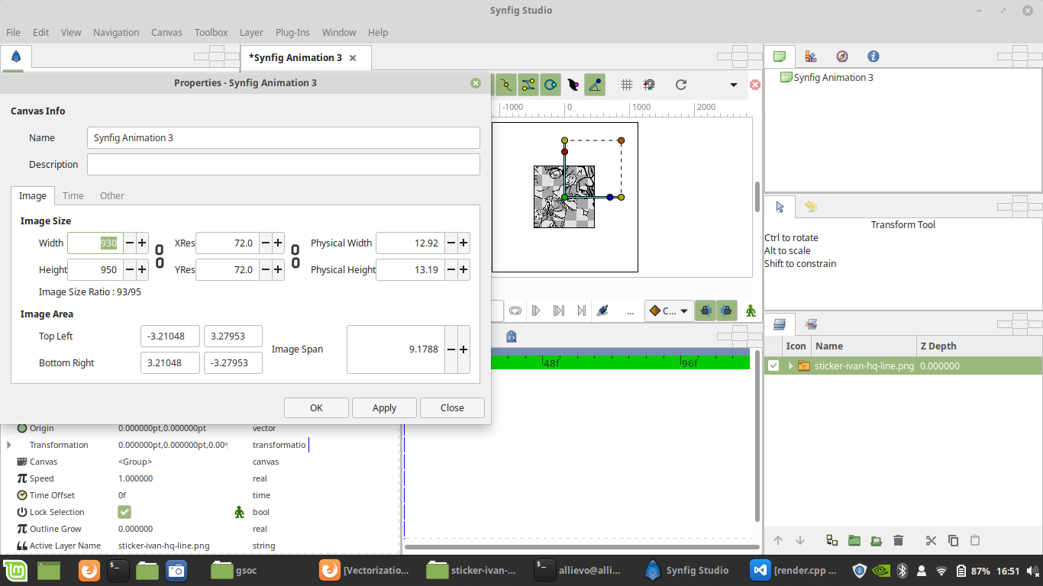Enter animation mode via the green man icon
1043x586 pixels.
click(751, 311)
